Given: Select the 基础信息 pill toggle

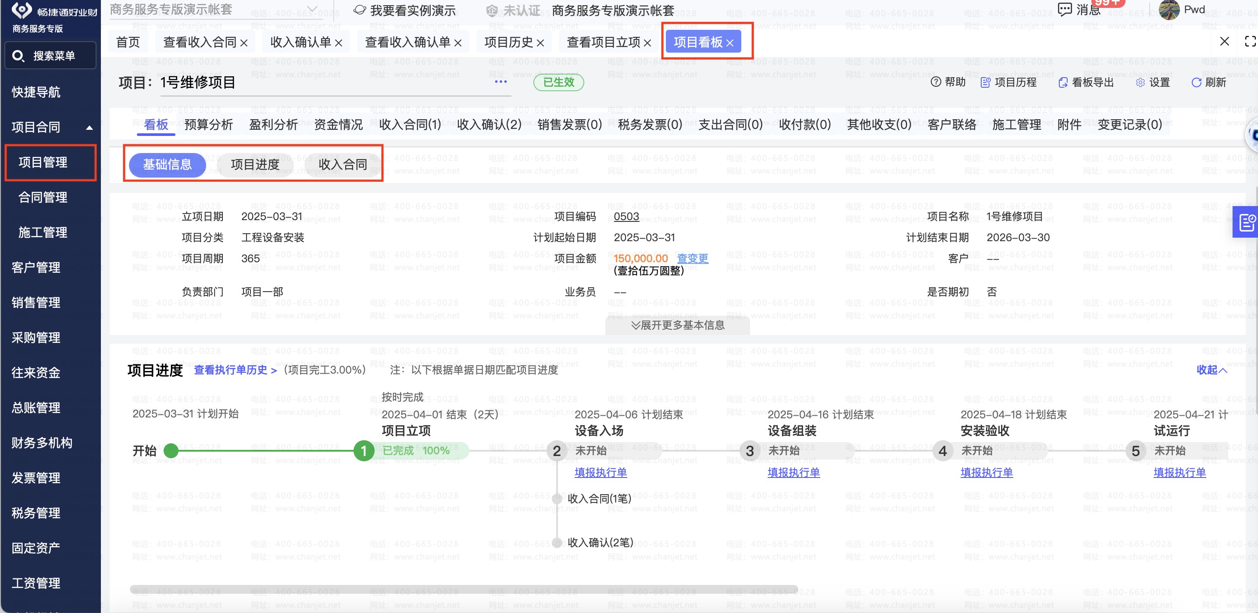Looking at the screenshot, I should click(x=167, y=164).
